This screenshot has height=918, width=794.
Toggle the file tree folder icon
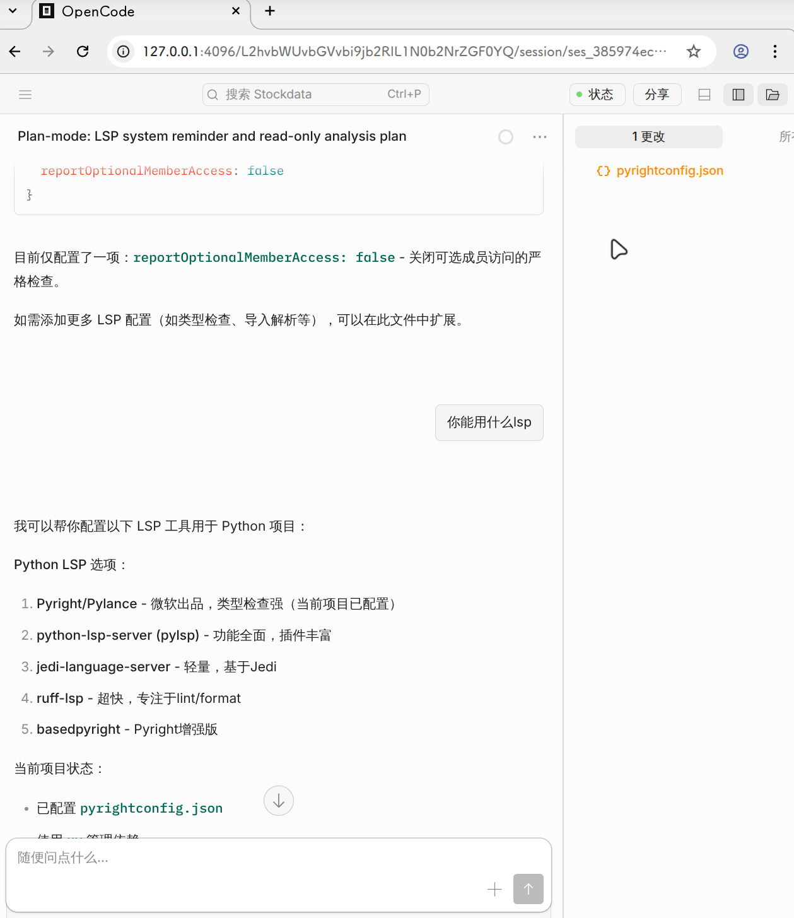772,95
